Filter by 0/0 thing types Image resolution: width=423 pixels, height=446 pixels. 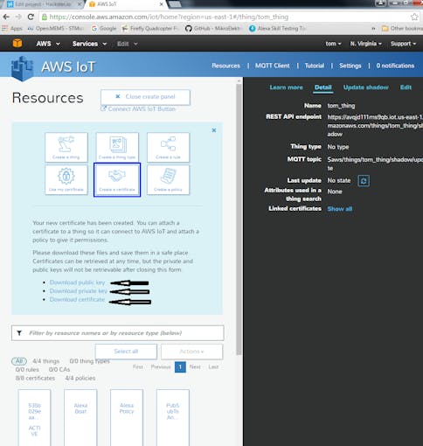89,361
